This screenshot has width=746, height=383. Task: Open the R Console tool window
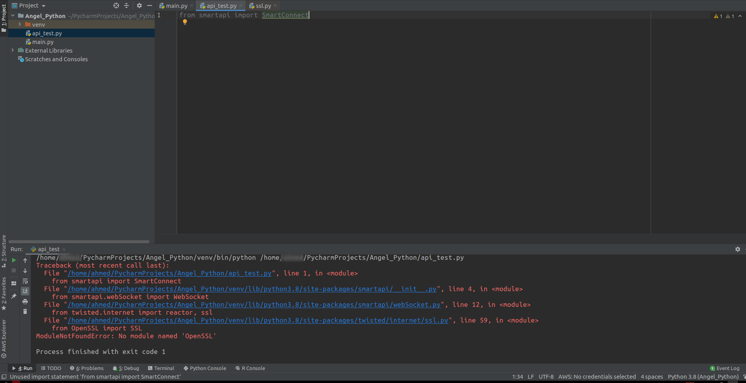[250, 368]
